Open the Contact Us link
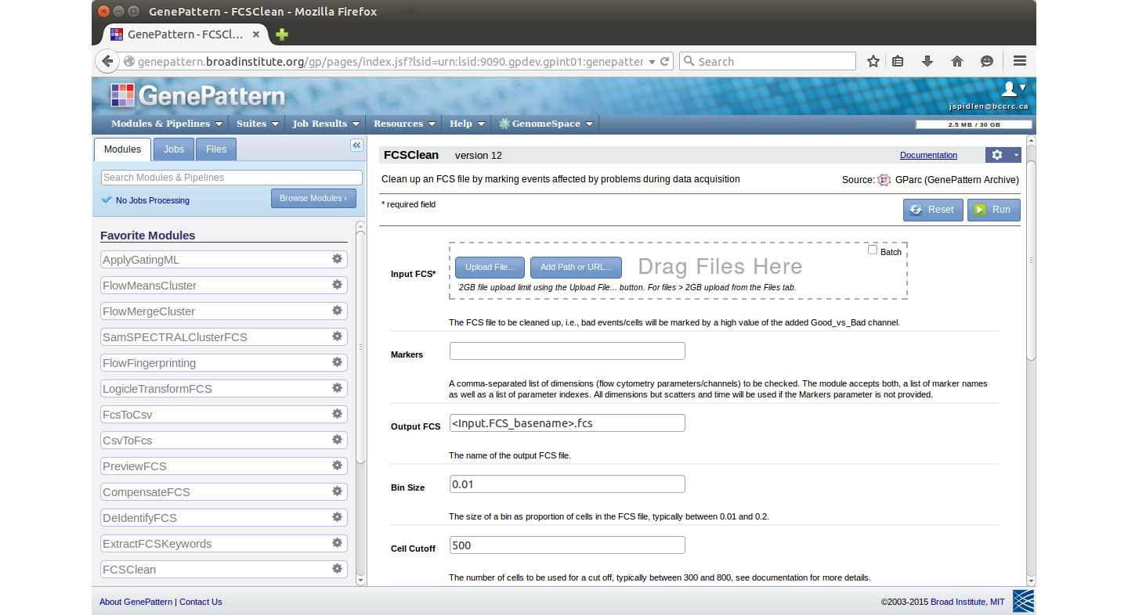 [201, 602]
